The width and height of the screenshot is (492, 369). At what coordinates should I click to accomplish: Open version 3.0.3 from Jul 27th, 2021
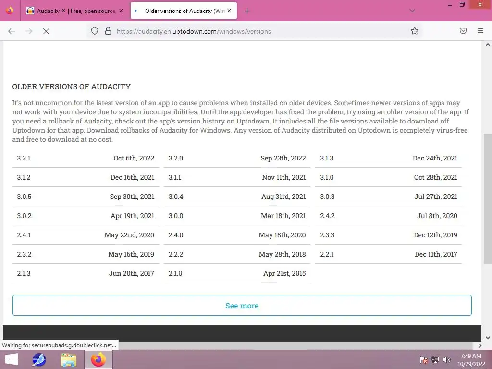tap(389, 197)
